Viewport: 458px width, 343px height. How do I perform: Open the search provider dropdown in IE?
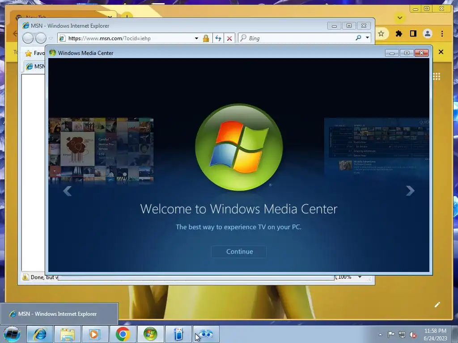click(367, 38)
